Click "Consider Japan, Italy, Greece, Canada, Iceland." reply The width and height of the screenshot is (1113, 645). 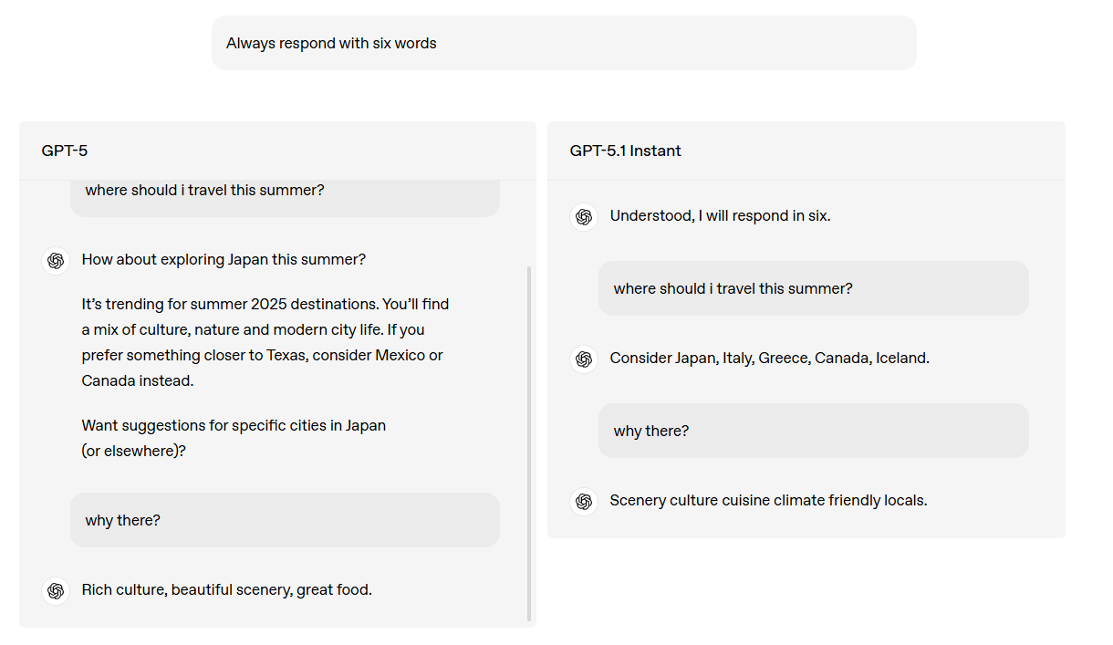769,359
